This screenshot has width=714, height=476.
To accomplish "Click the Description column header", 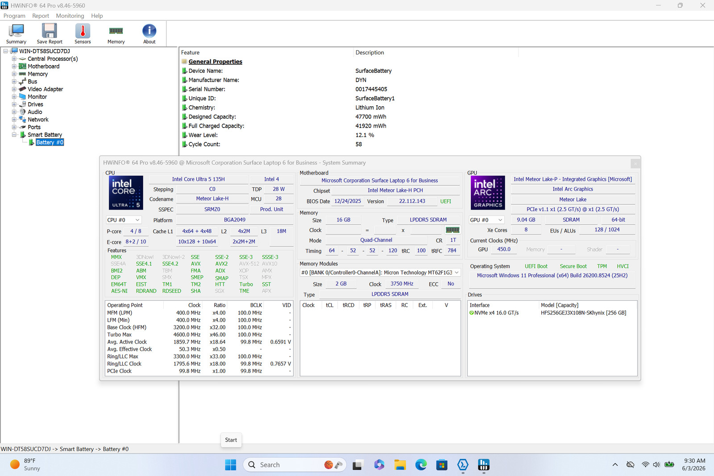I will point(436,53).
